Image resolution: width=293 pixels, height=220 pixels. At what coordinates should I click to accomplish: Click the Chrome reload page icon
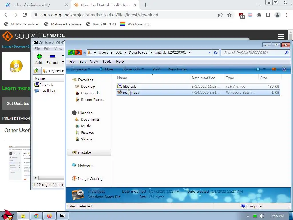click(25, 15)
